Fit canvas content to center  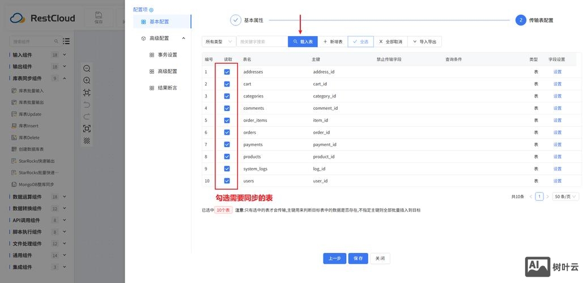87,92
